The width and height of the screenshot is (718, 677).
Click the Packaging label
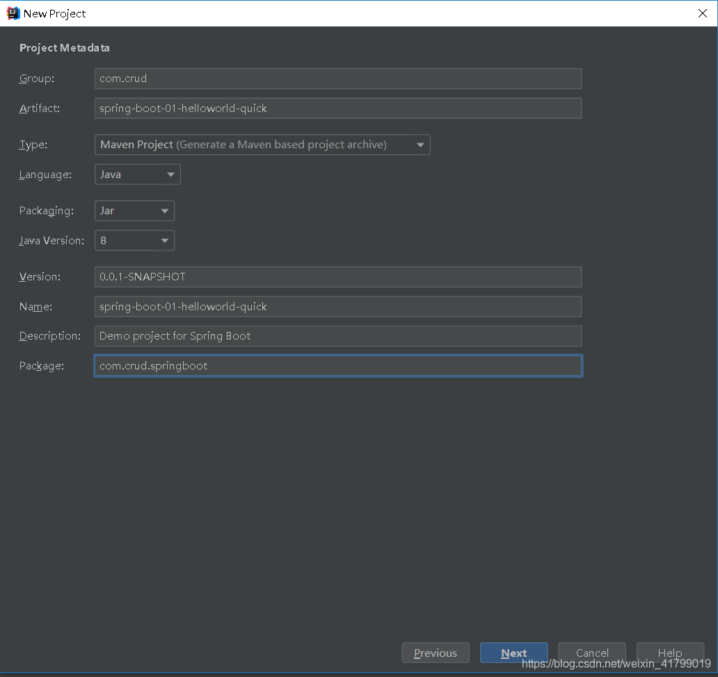point(46,211)
